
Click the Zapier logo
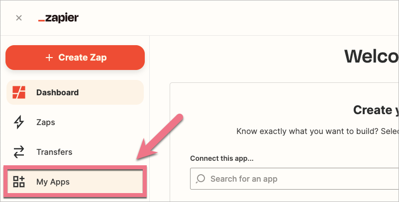coord(58,18)
